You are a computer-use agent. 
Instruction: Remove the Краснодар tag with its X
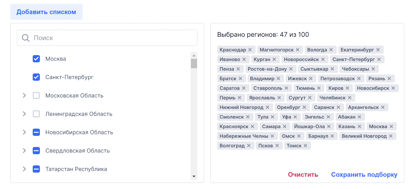(x=250, y=50)
